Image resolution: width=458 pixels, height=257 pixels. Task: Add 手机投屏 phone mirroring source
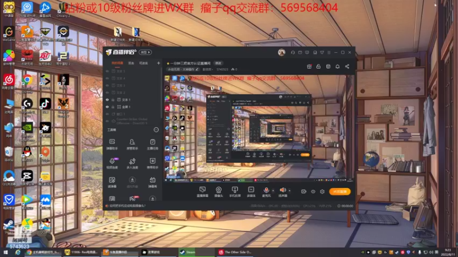235,192
